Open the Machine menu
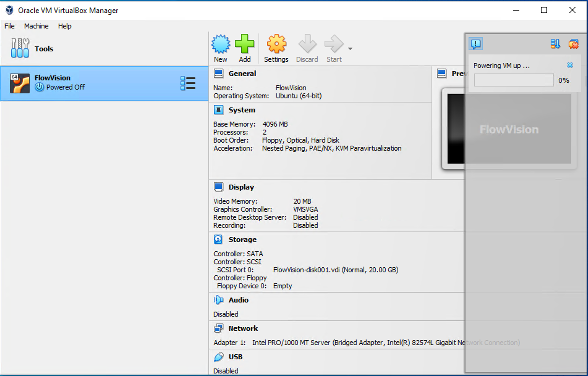 click(x=36, y=26)
